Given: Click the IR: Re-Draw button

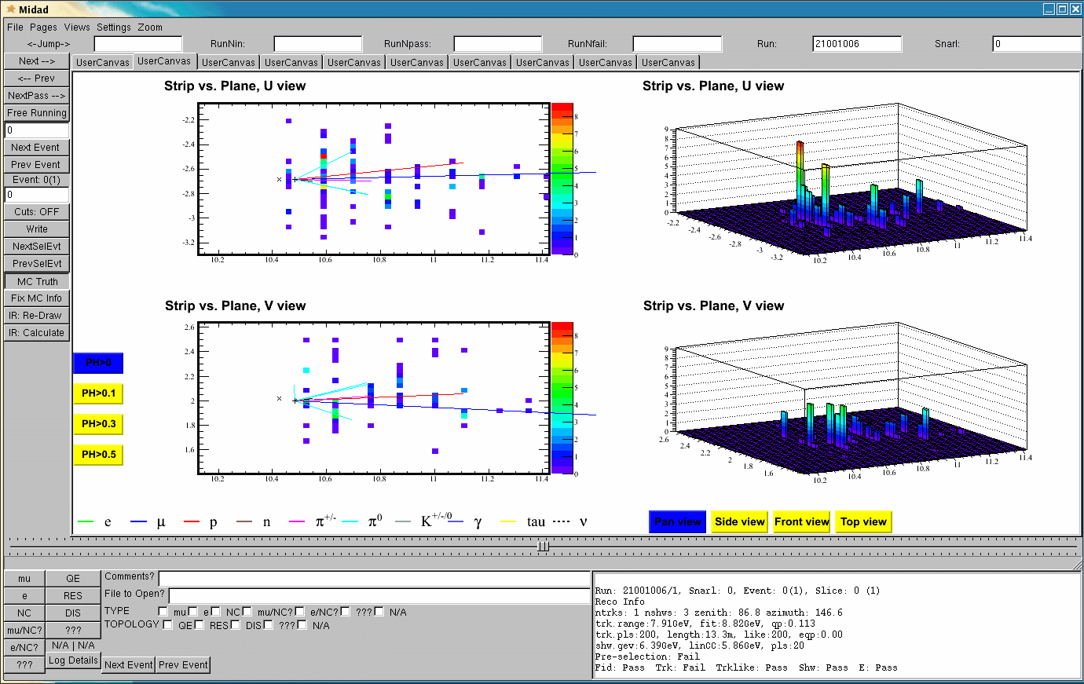Looking at the screenshot, I should [36, 316].
